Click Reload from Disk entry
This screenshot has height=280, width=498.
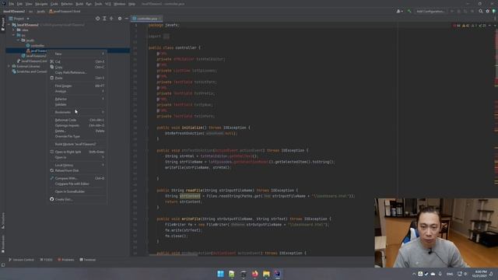78,170
